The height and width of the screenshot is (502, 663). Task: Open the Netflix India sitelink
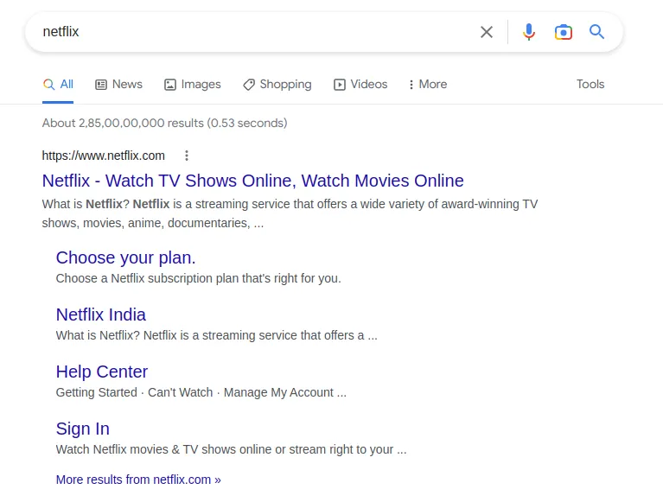tap(100, 315)
